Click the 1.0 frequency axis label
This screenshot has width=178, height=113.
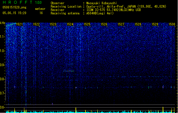pyautogui.click(x=3, y=51)
